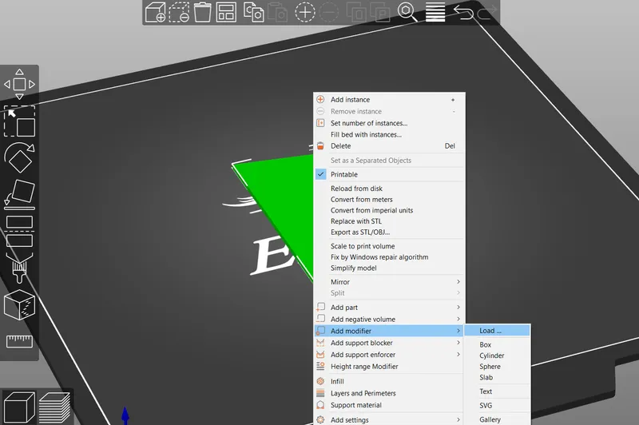The width and height of the screenshot is (639, 425).
Task: Click the Copy toolbar icon
Action: 253,12
